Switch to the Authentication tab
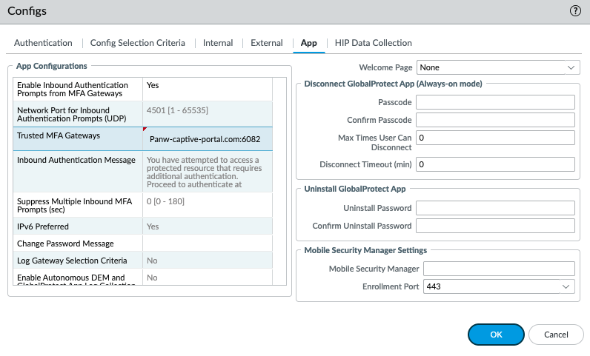This screenshot has height=356, width=590. (43, 43)
